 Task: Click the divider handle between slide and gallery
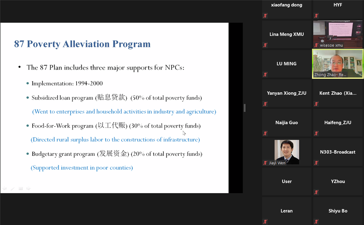(x=245, y=108)
